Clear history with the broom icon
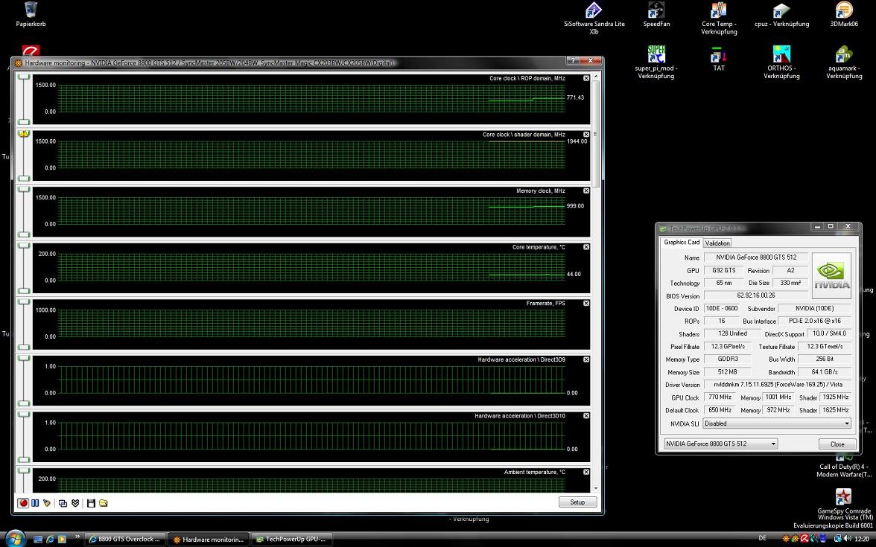The image size is (876, 547). 47,503
